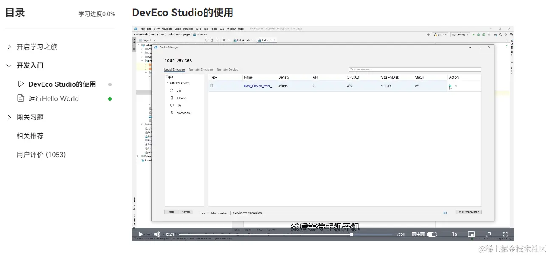This screenshot has height=256, width=549.
Task: Open the Settings gear icon in toolbar
Action: pyautogui.click(x=506, y=34)
